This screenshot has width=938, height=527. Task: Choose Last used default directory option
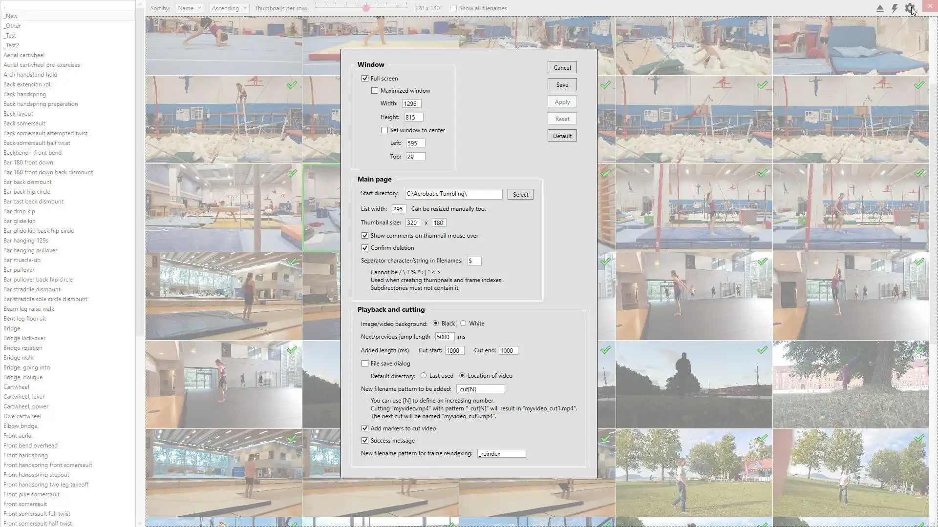click(424, 376)
